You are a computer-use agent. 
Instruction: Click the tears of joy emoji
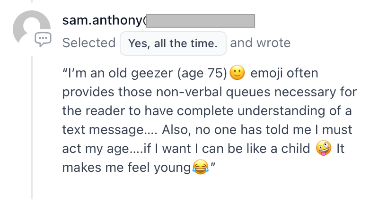click(200, 167)
